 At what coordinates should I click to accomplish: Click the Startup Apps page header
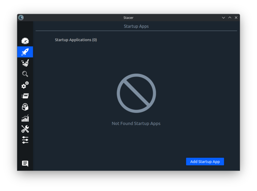136,26
